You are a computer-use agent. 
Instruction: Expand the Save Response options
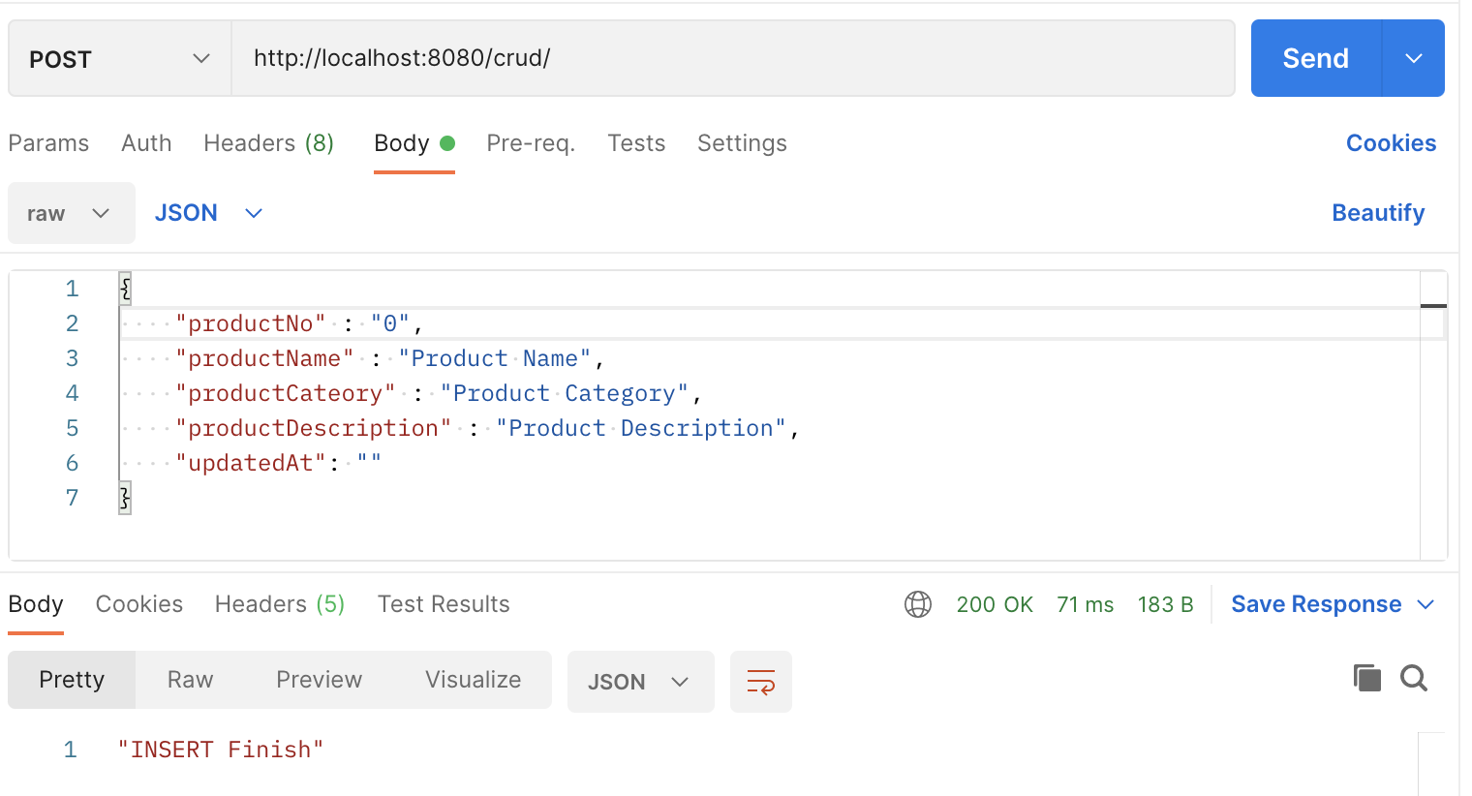[x=1426, y=604]
